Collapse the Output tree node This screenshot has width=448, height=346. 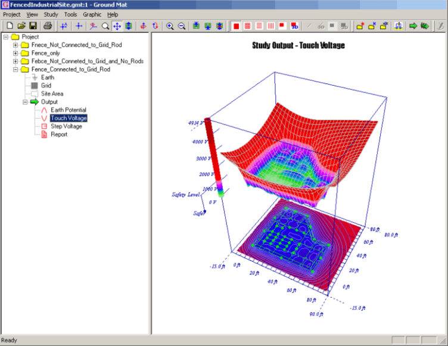pos(25,102)
